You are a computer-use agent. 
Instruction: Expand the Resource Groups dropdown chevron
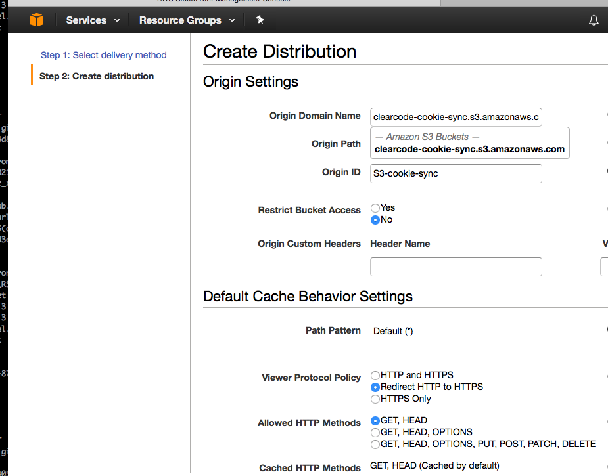tap(232, 21)
